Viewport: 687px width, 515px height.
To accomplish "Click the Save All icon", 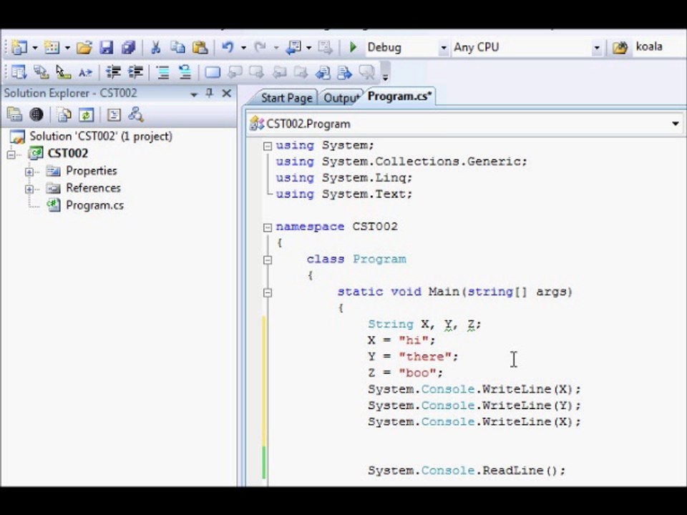I will coord(128,47).
